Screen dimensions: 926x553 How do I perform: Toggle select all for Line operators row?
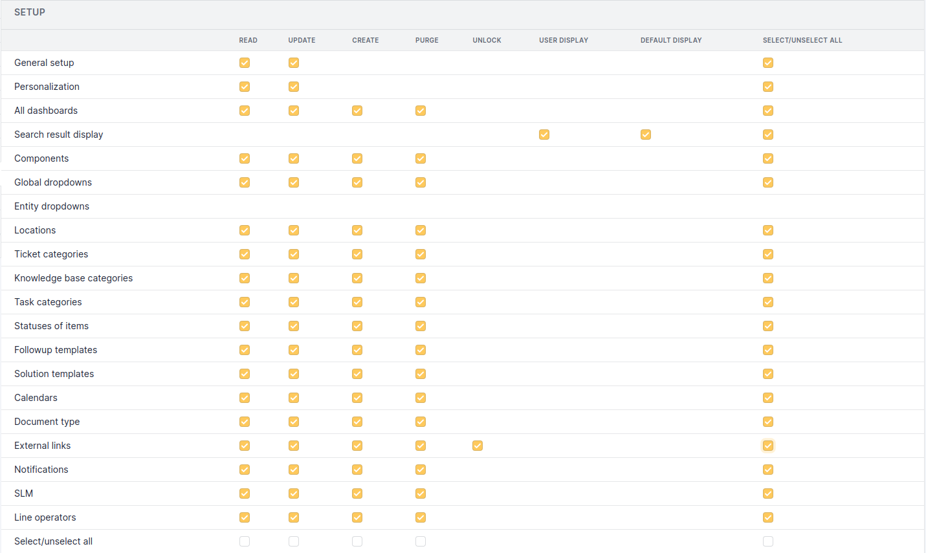pos(768,517)
